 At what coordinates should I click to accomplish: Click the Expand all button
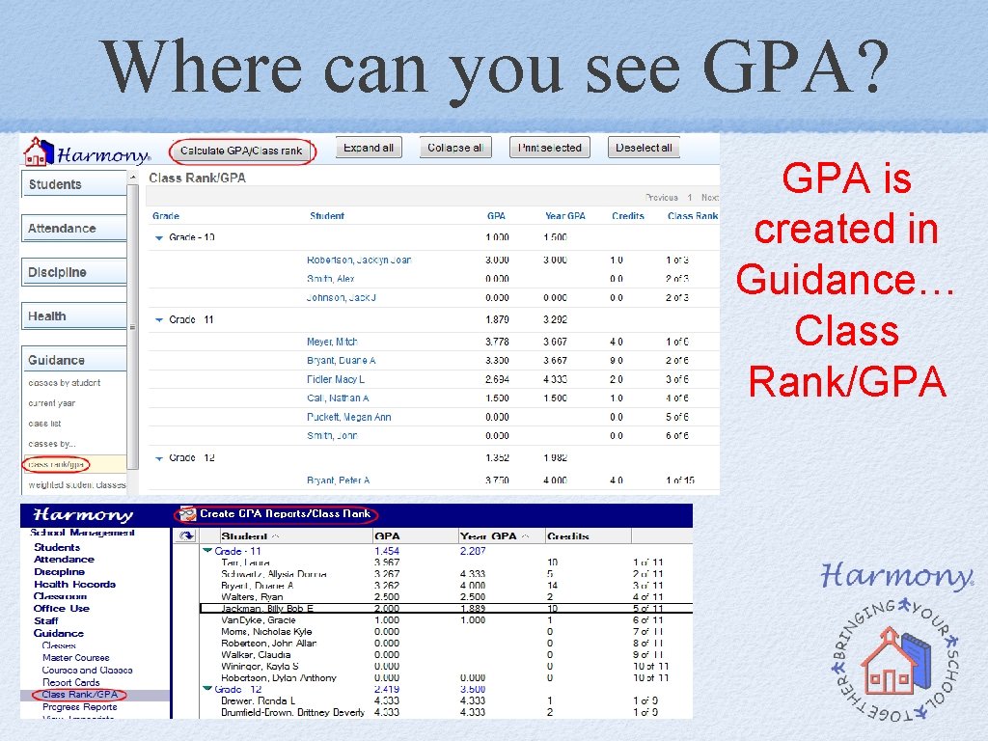coord(369,148)
